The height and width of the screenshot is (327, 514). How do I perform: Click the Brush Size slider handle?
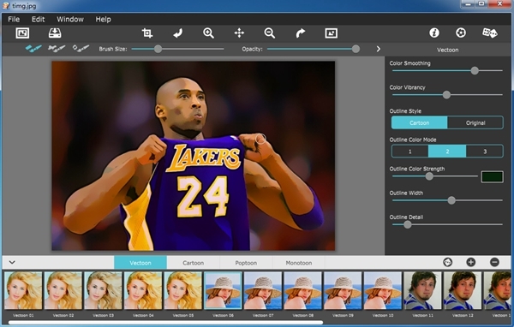[x=158, y=49]
